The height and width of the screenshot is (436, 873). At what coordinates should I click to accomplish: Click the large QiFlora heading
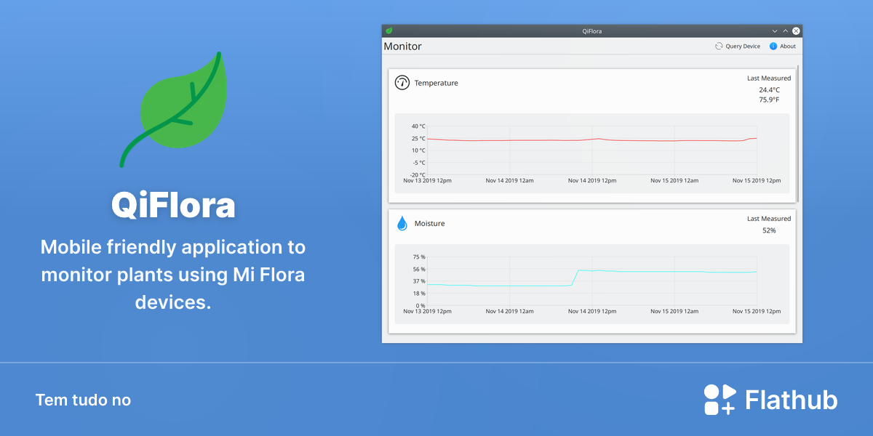(173, 206)
